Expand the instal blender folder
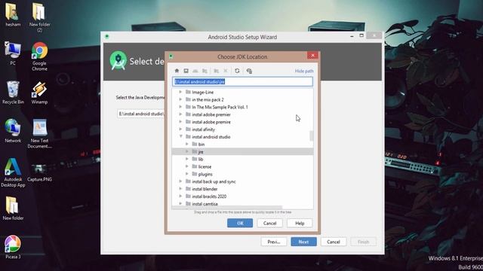 point(181,189)
